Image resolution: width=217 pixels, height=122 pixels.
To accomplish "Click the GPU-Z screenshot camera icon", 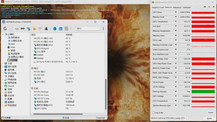I will pos(205,7).
